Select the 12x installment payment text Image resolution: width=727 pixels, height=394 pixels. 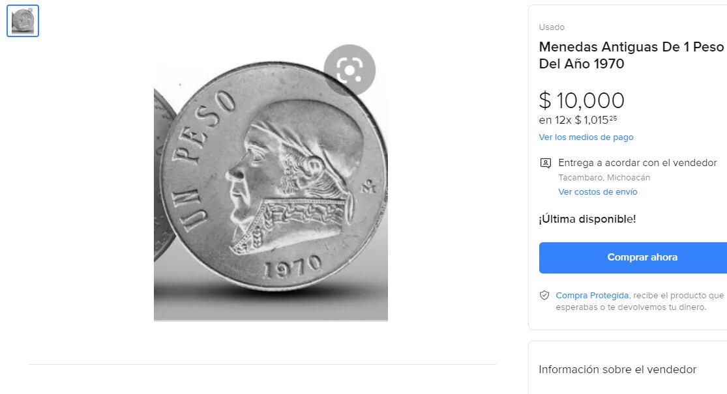point(578,120)
